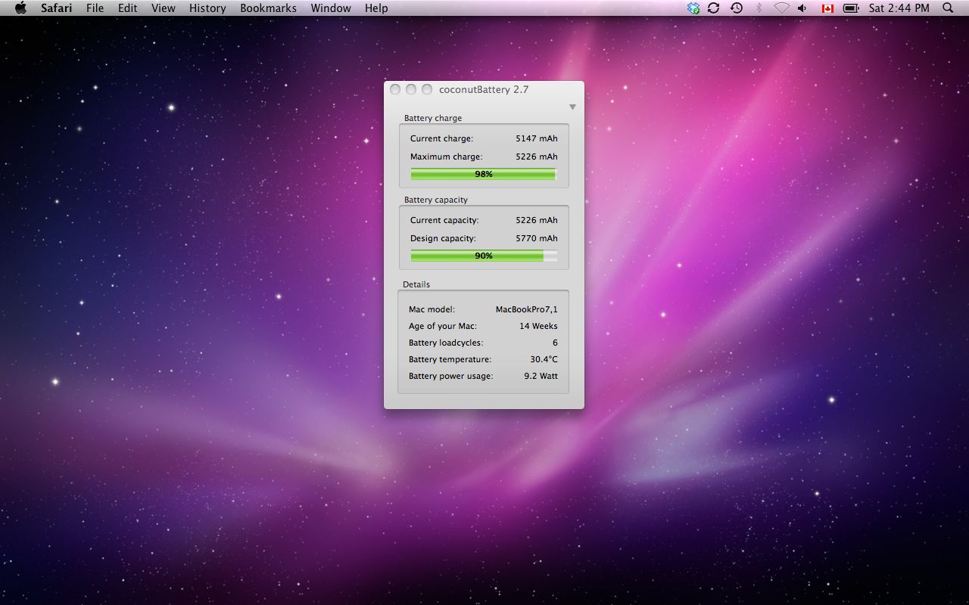Click the Details section label
The width and height of the screenshot is (969, 605).
click(416, 284)
